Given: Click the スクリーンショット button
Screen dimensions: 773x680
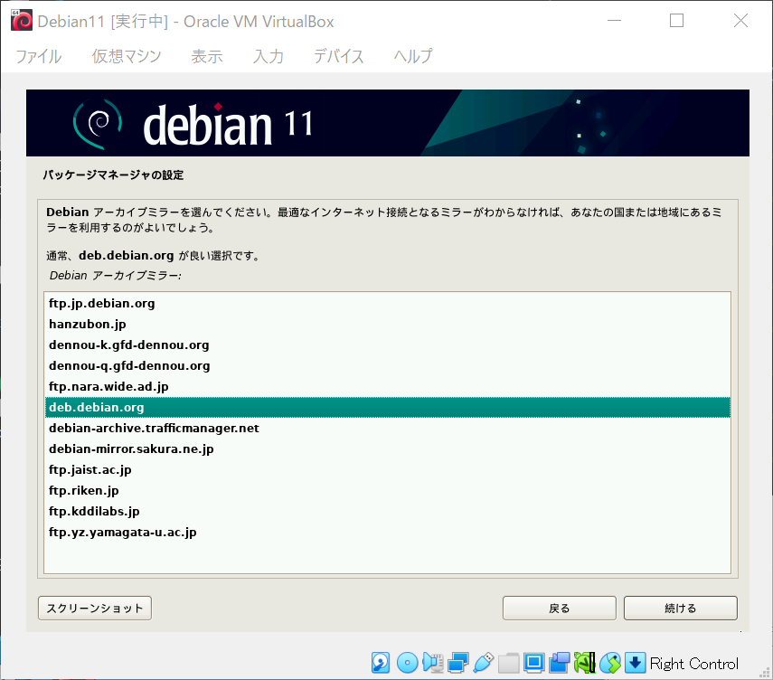Looking at the screenshot, I should (95, 608).
